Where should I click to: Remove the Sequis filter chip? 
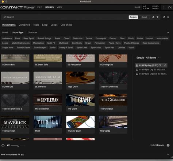click(x=133, y=17)
